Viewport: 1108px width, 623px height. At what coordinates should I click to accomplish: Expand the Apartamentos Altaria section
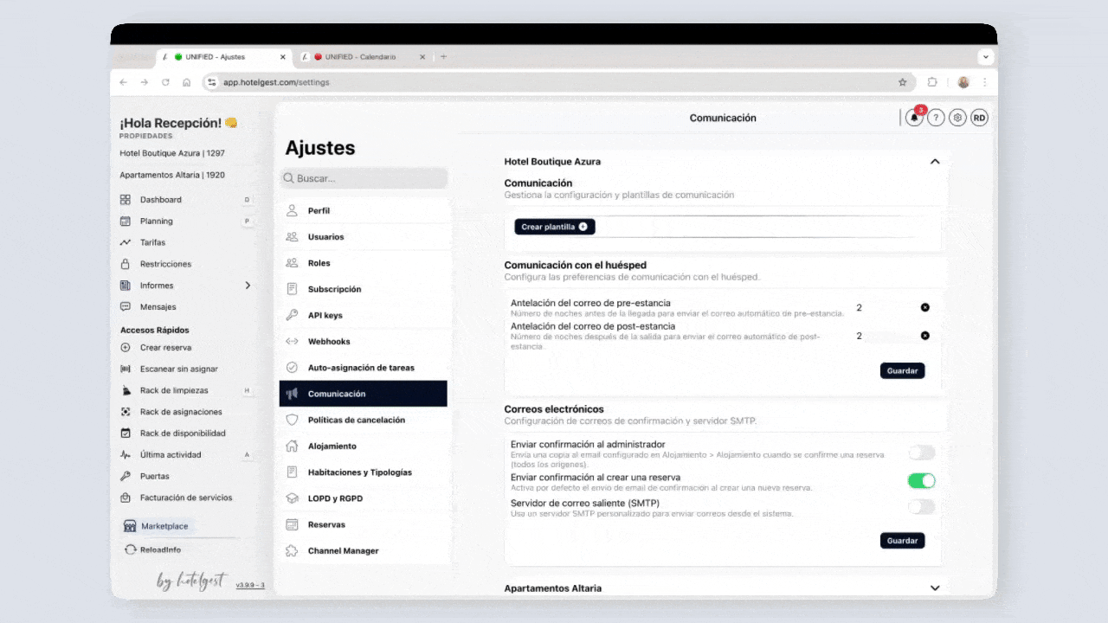tap(935, 588)
